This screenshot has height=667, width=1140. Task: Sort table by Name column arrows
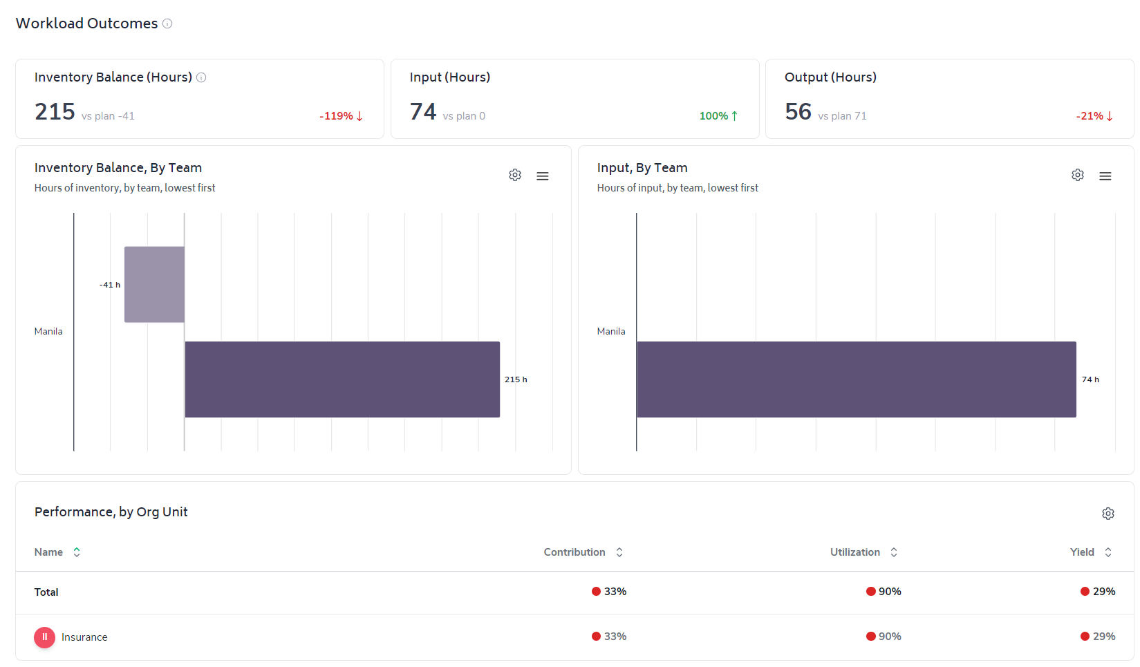[x=77, y=552]
